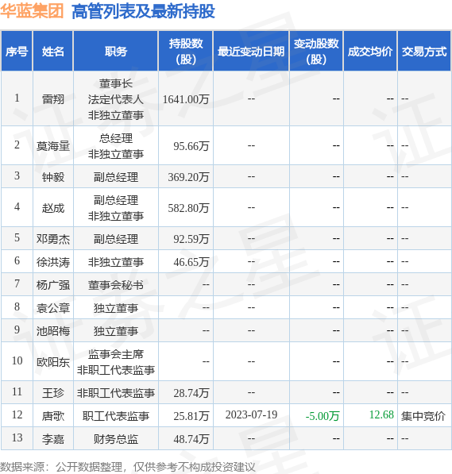This screenshot has width=452, height=474.
Task: Select the name 李嘉
Action: pyautogui.click(x=53, y=439)
